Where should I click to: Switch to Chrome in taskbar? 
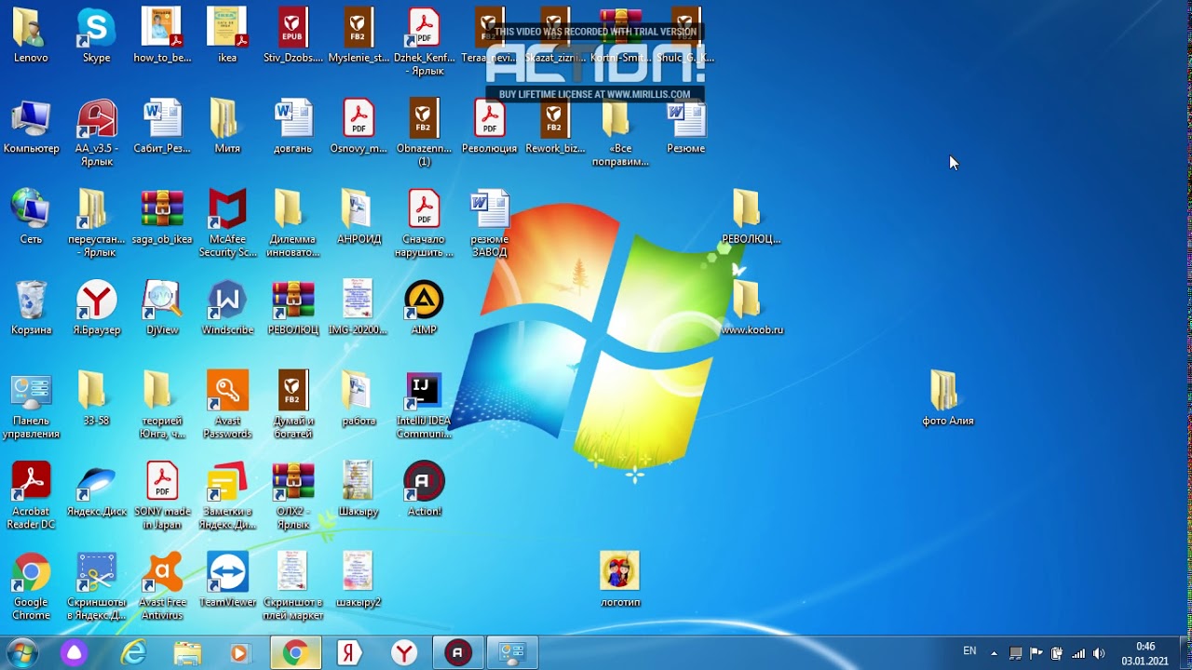tap(296, 653)
